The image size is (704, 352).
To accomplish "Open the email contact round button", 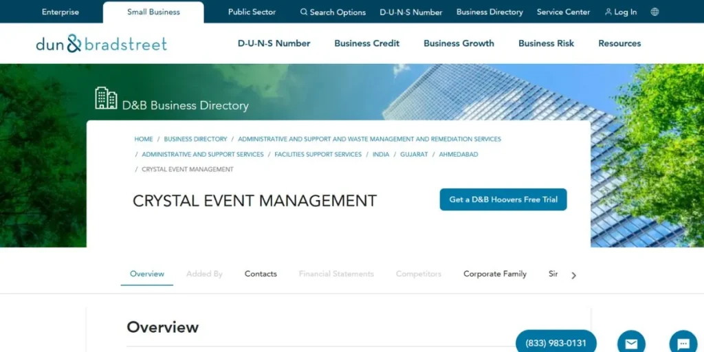I will (631, 344).
